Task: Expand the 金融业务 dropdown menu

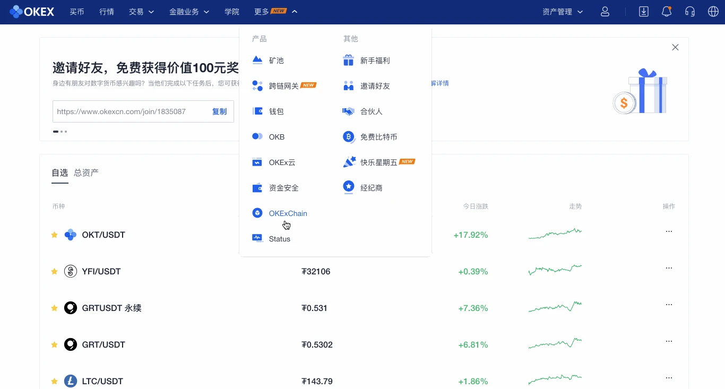Action: 189,12
